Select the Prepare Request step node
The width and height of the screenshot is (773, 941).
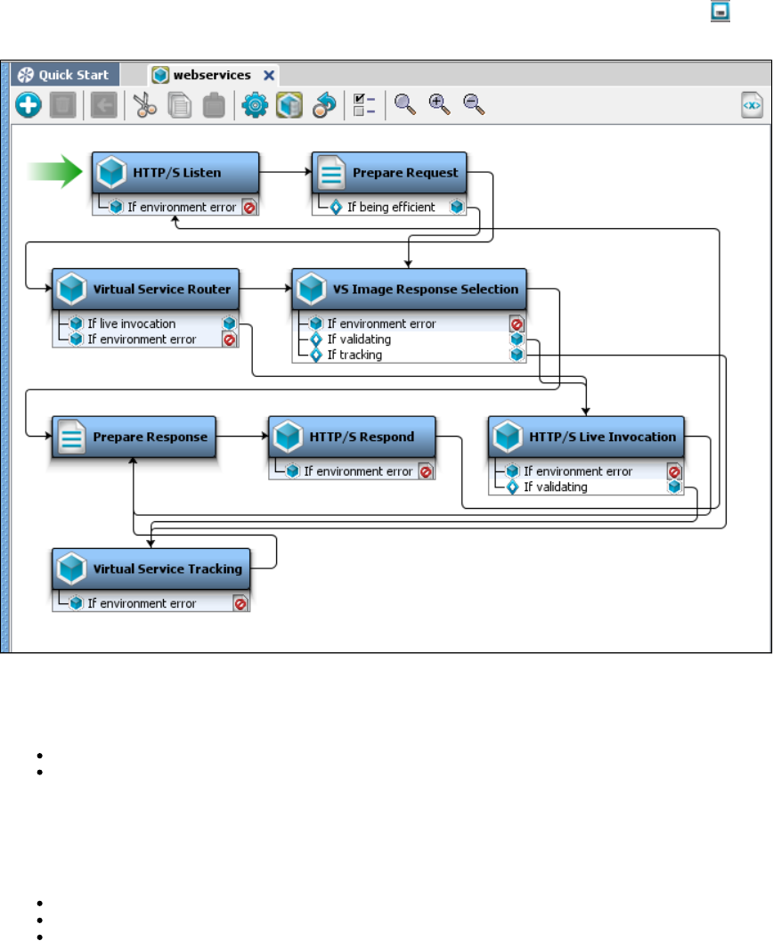(389, 172)
